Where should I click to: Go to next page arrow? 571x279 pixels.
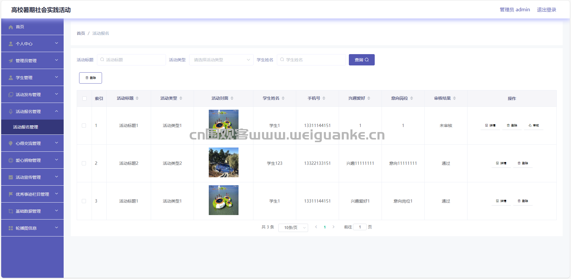tap(333, 227)
